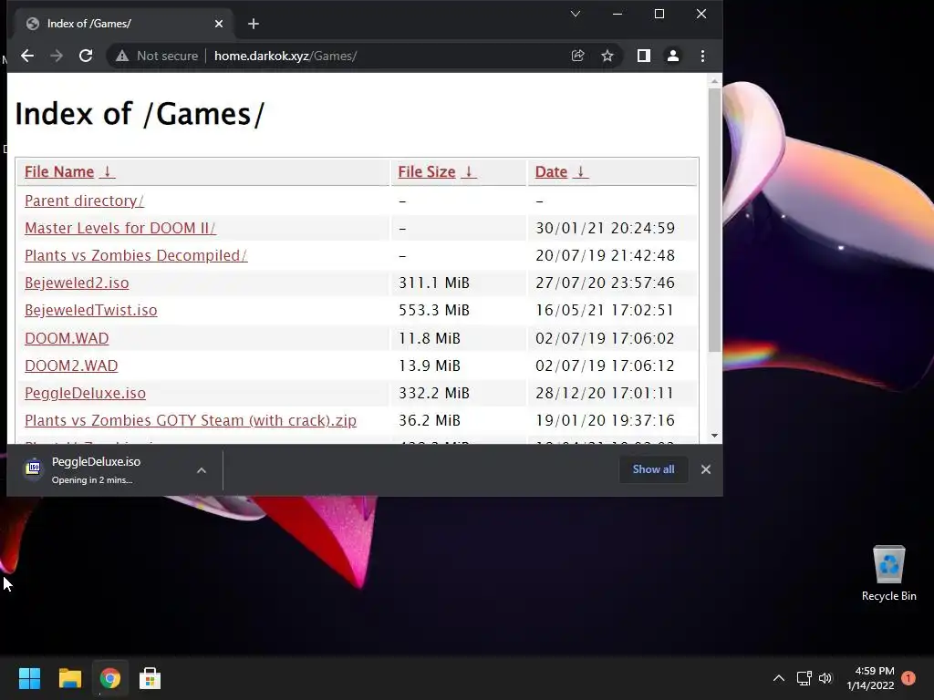Show all downloads
This screenshot has width=934, height=700.
(x=653, y=469)
